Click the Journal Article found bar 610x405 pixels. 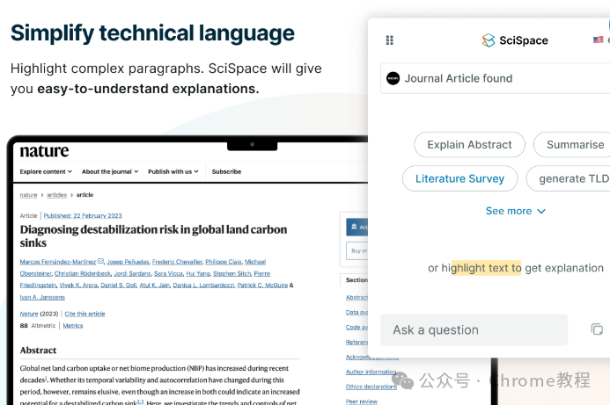coord(496,78)
